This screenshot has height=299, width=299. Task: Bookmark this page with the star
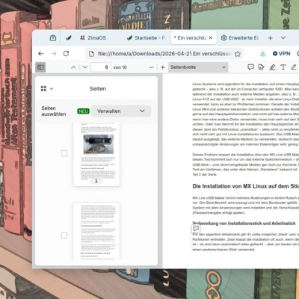(238, 54)
